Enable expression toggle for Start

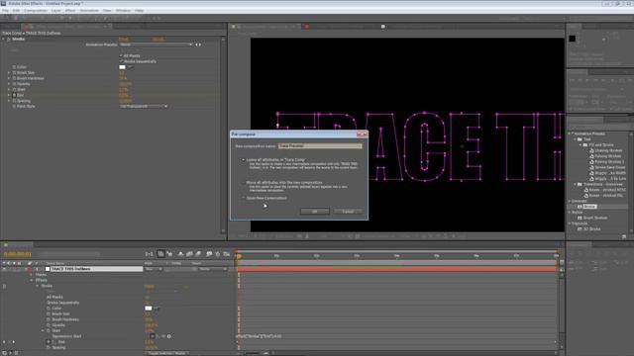coord(153,336)
